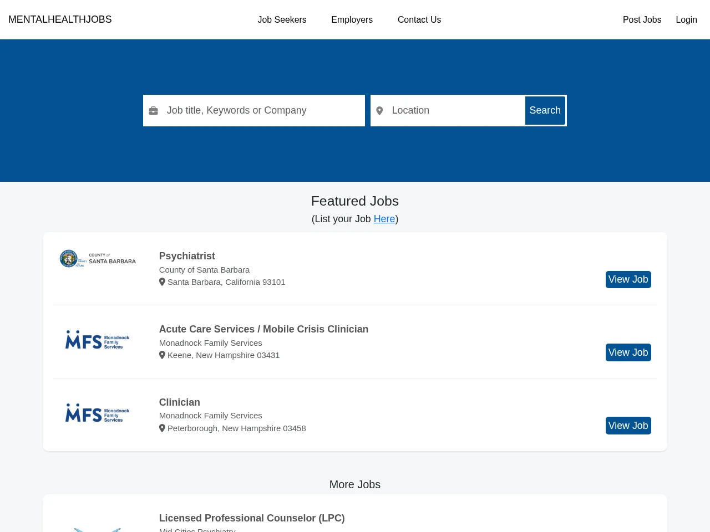Click 'Peterborough, New Hampshire 03458' text
Image resolution: width=710 pixels, height=532 pixels.
point(237,428)
